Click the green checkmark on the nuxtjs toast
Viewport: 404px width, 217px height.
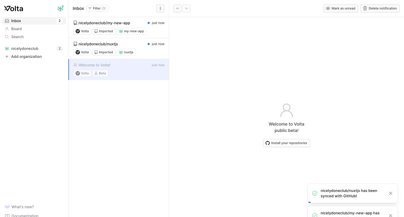[x=315, y=193]
